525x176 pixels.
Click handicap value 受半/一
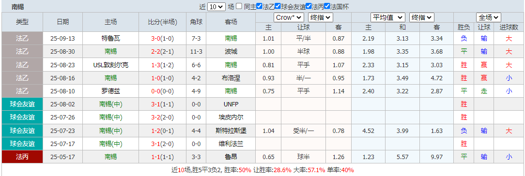point(304,131)
